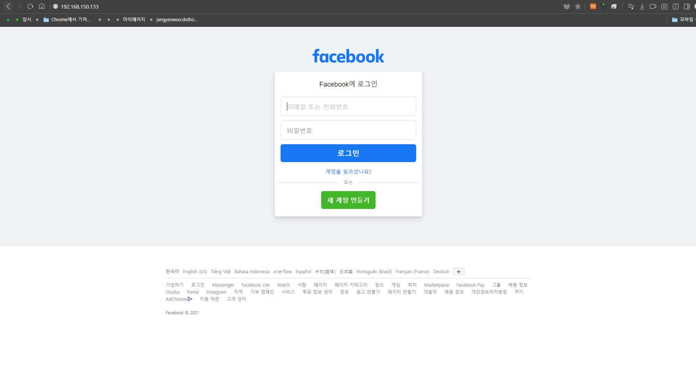This screenshot has width=696, height=374.
Task: Toggle the sidebar panel icon
Action: [687, 6]
